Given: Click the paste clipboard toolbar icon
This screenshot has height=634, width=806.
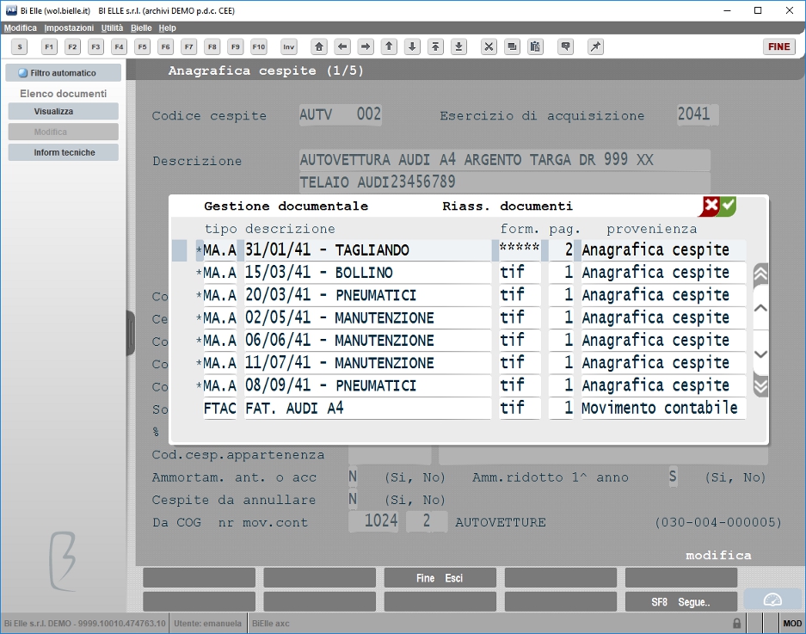Looking at the screenshot, I should (535, 46).
